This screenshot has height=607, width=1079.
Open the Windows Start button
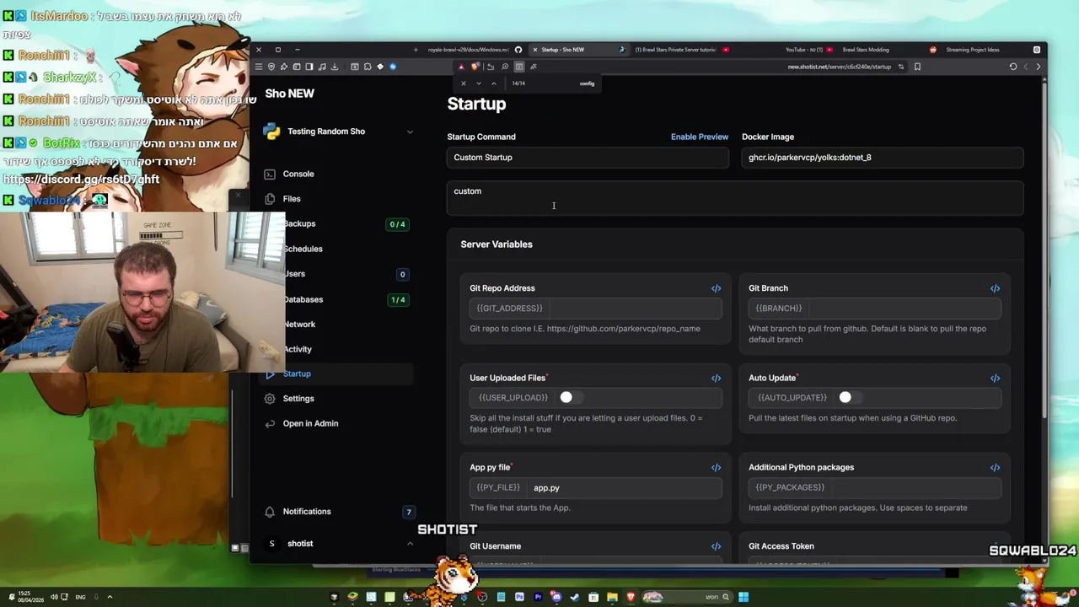tap(743, 597)
